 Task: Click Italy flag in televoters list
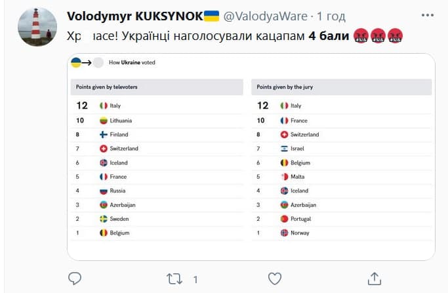104,106
